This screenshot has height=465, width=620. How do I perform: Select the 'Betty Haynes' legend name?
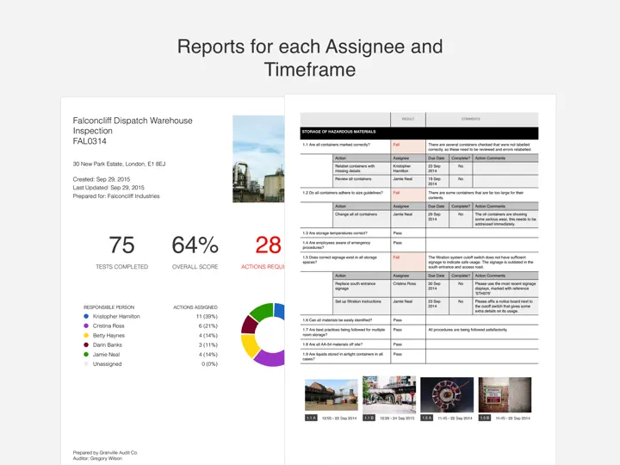point(108,335)
